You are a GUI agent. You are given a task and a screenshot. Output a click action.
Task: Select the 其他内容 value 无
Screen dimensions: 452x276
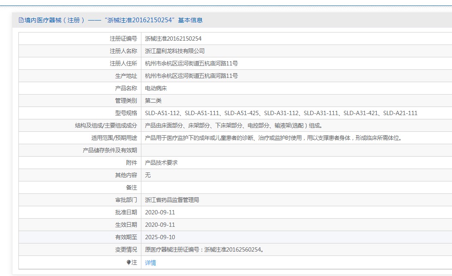click(x=147, y=175)
